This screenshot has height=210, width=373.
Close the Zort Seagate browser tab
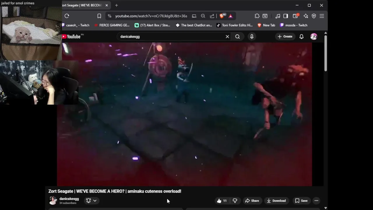[x=107, y=5]
